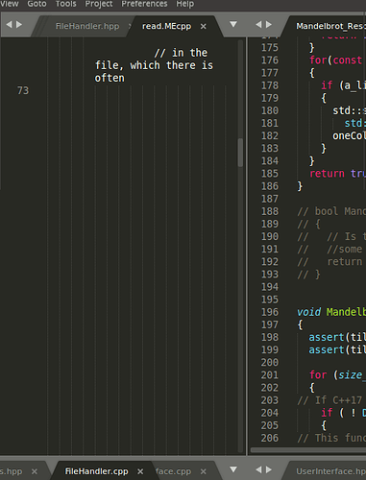Click the 'if' keyword on line 204
The width and height of the screenshot is (366, 480).
[327, 413]
